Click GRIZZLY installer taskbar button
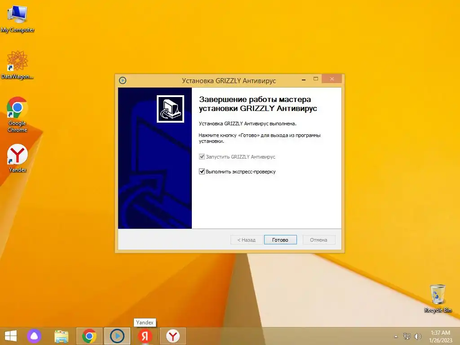This screenshot has height=345, width=460. point(117,336)
